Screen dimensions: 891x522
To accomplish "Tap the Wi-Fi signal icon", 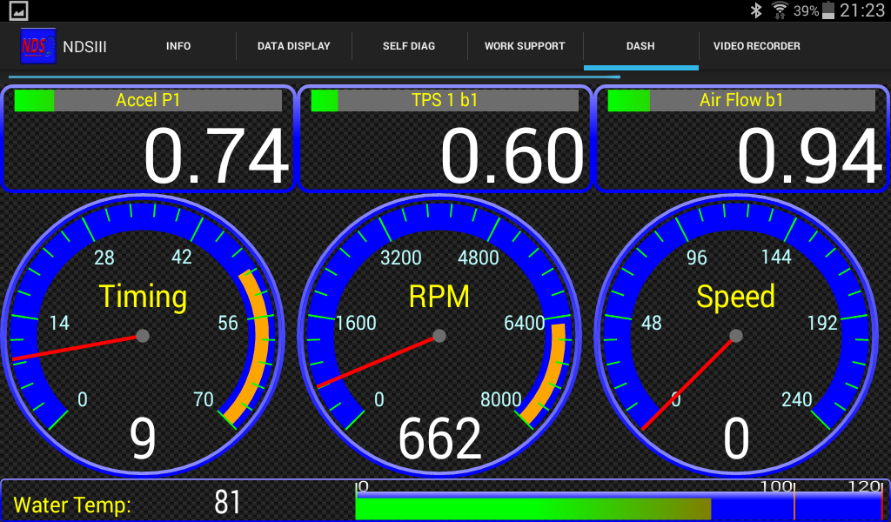I will 780,10.
